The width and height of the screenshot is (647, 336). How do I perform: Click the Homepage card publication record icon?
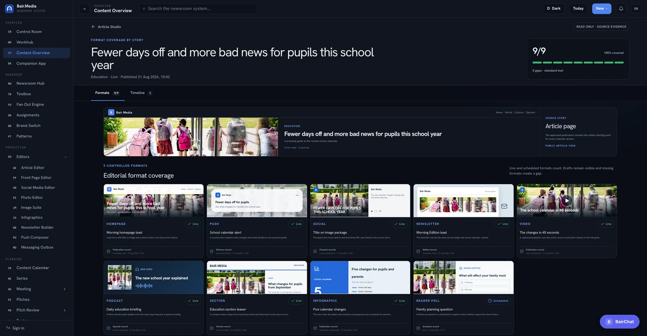[108, 251]
